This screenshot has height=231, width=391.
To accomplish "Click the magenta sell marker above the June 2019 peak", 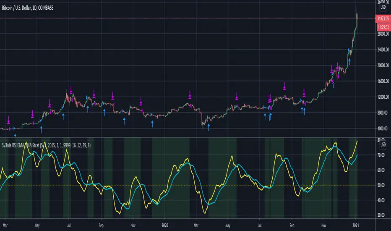I will click(x=71, y=89).
